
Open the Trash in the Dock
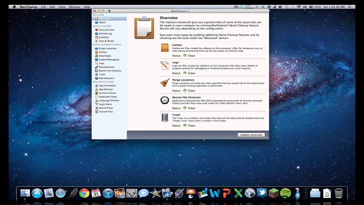click(x=339, y=193)
